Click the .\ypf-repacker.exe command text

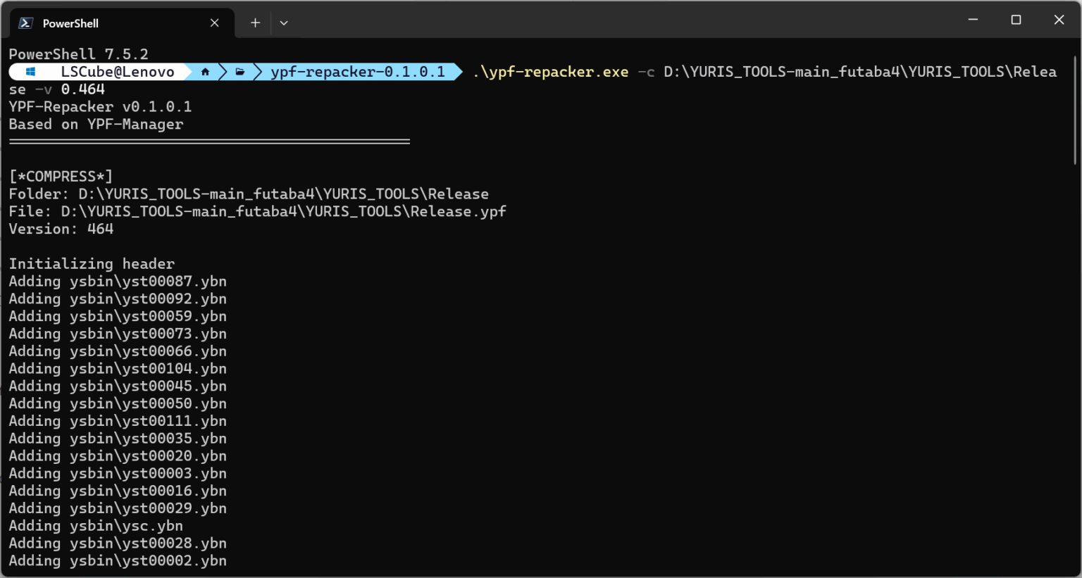550,72
